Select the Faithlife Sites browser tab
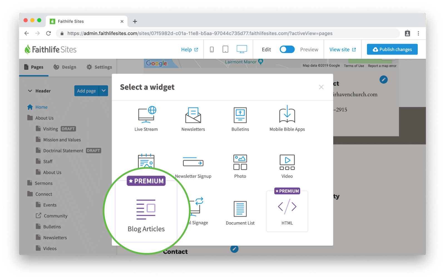This screenshot has height=280, width=445. (86, 21)
